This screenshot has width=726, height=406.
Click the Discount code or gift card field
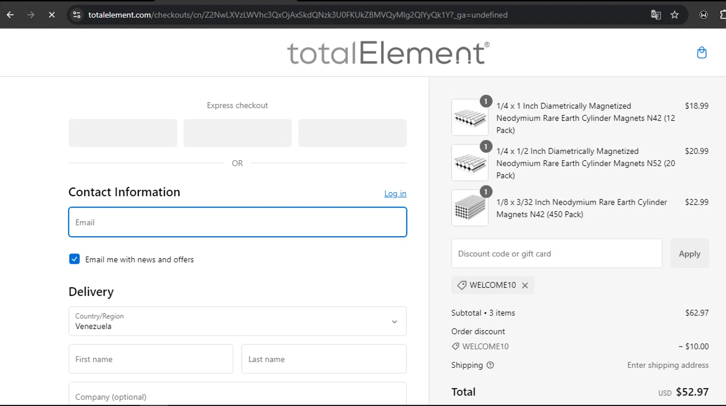tap(557, 254)
